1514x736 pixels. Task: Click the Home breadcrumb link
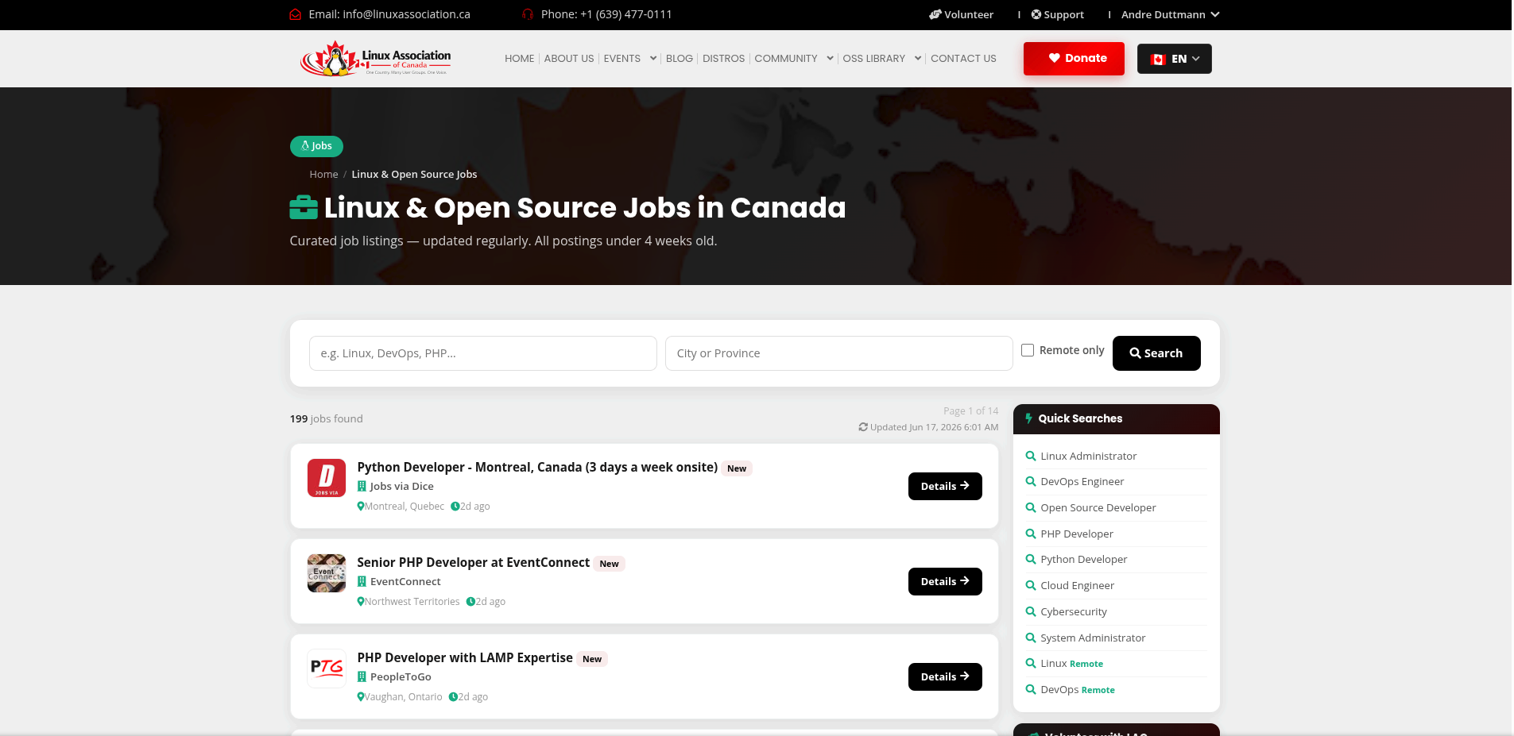tap(323, 175)
